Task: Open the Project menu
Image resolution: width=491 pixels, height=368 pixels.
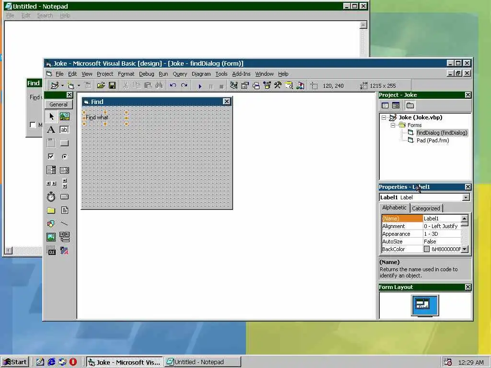Action: (x=105, y=74)
